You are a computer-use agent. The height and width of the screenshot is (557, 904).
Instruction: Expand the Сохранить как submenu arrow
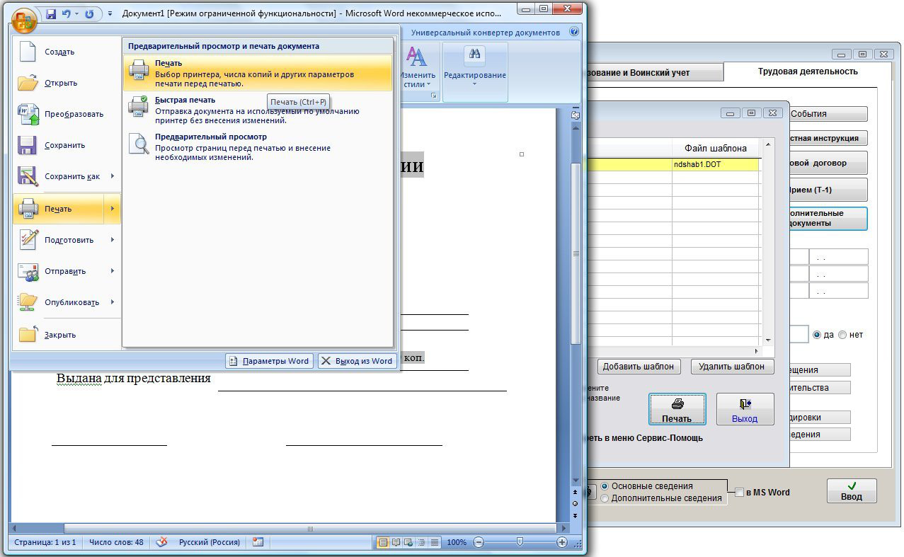tap(113, 176)
